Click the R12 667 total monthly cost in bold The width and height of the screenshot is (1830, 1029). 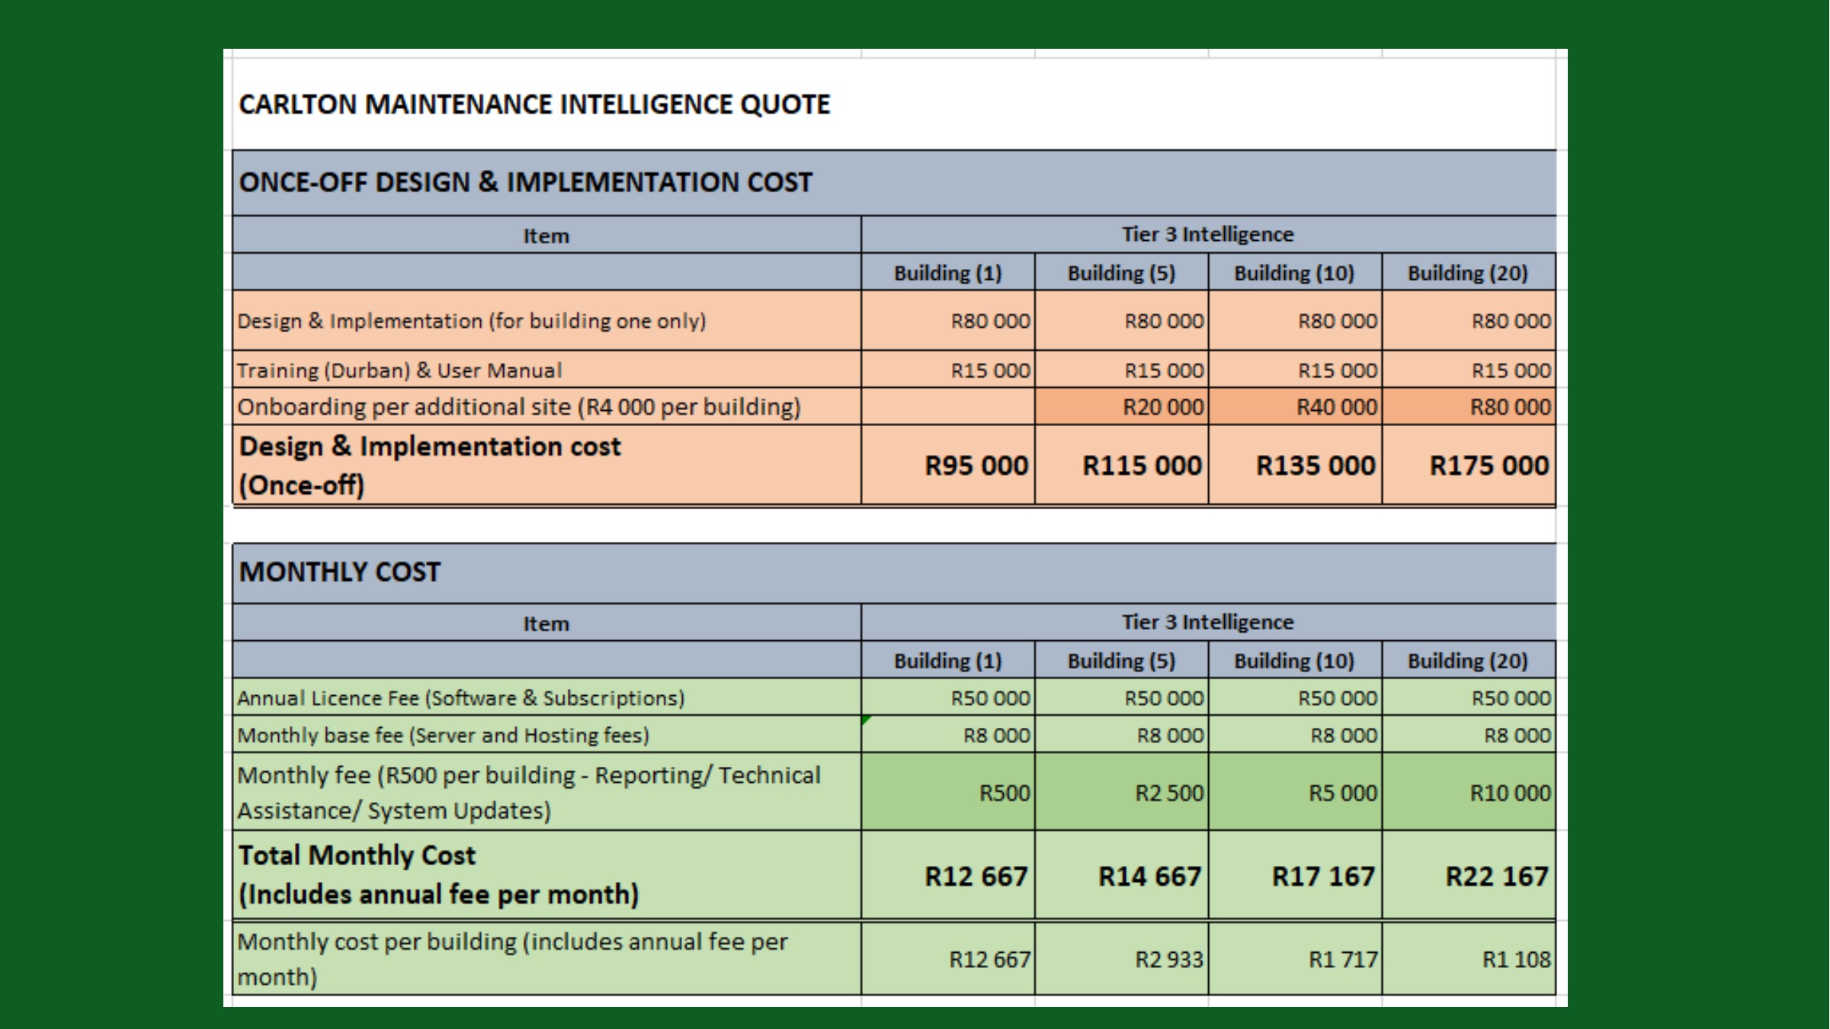976,877
